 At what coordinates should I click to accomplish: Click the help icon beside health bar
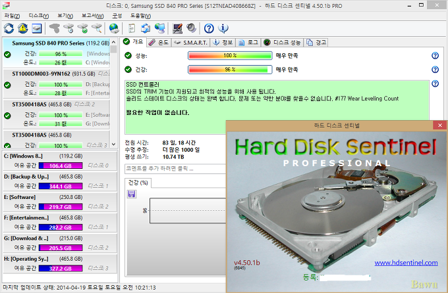coord(435,69)
